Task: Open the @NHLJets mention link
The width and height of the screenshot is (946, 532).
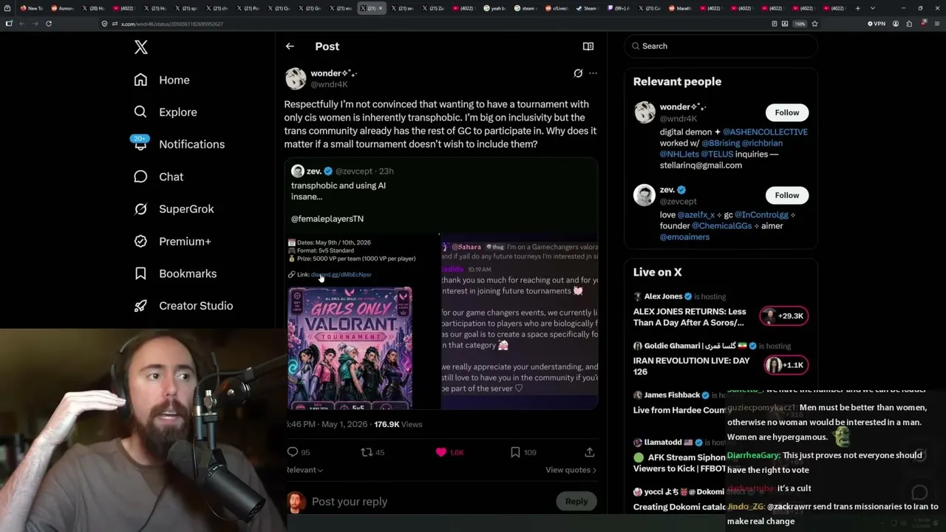Action: (x=680, y=154)
